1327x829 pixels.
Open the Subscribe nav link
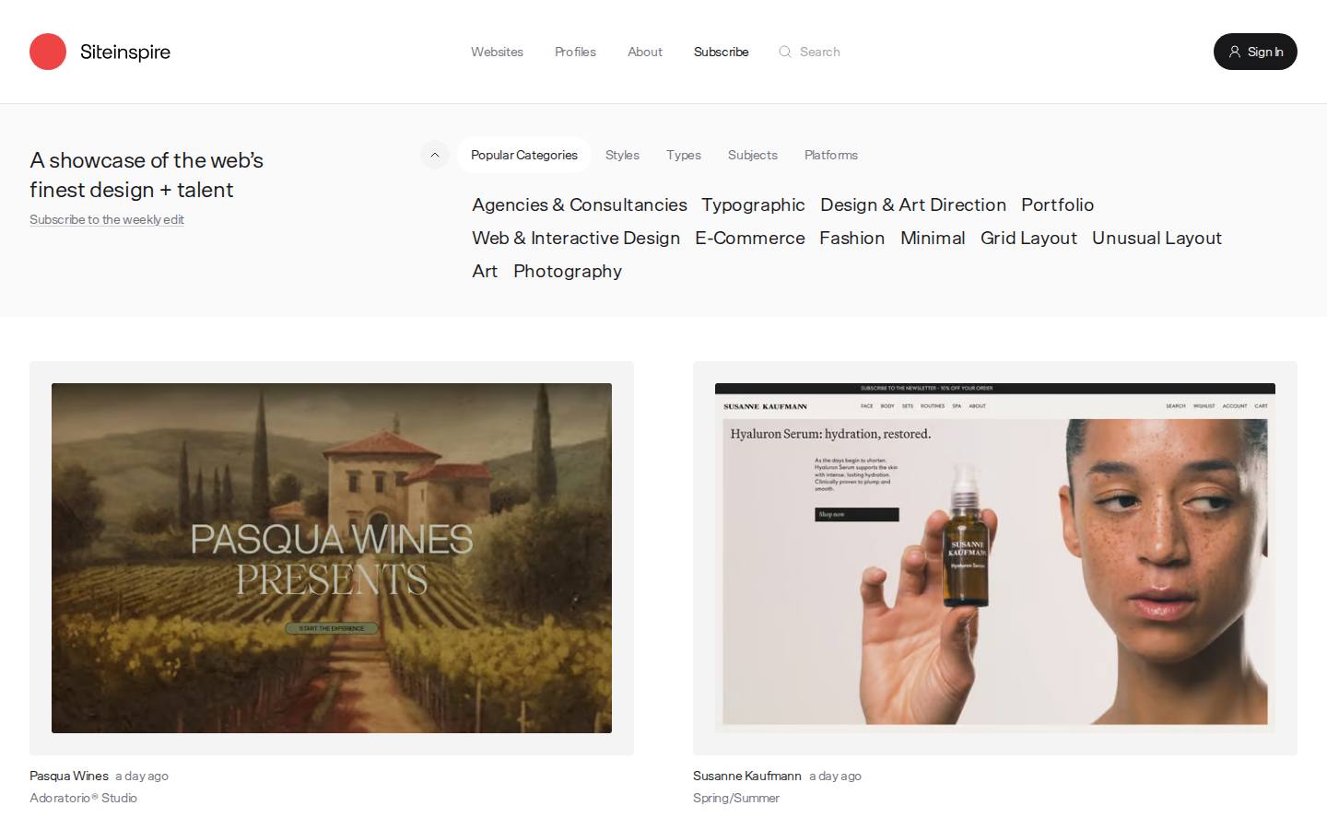(x=721, y=52)
